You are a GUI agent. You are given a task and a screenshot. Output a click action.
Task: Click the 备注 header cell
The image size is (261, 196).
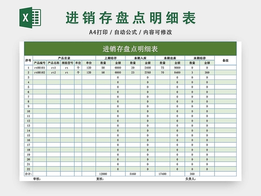[226, 60]
